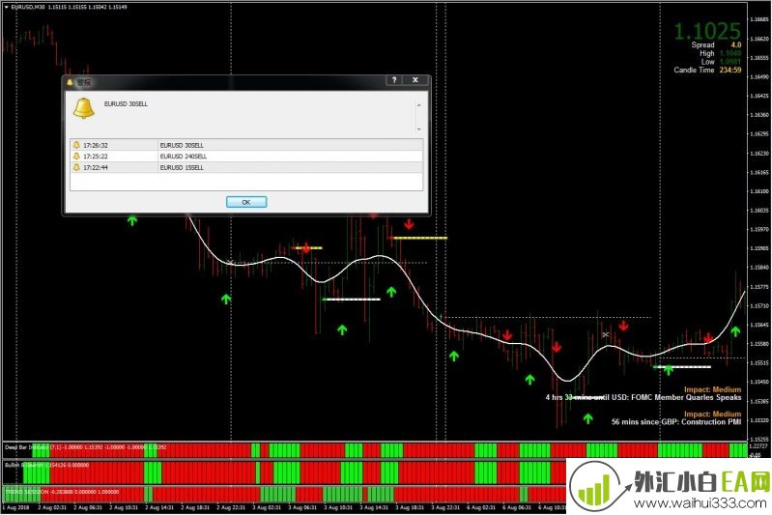Click the FOMC Member Quarles Speaks news line

point(643,397)
